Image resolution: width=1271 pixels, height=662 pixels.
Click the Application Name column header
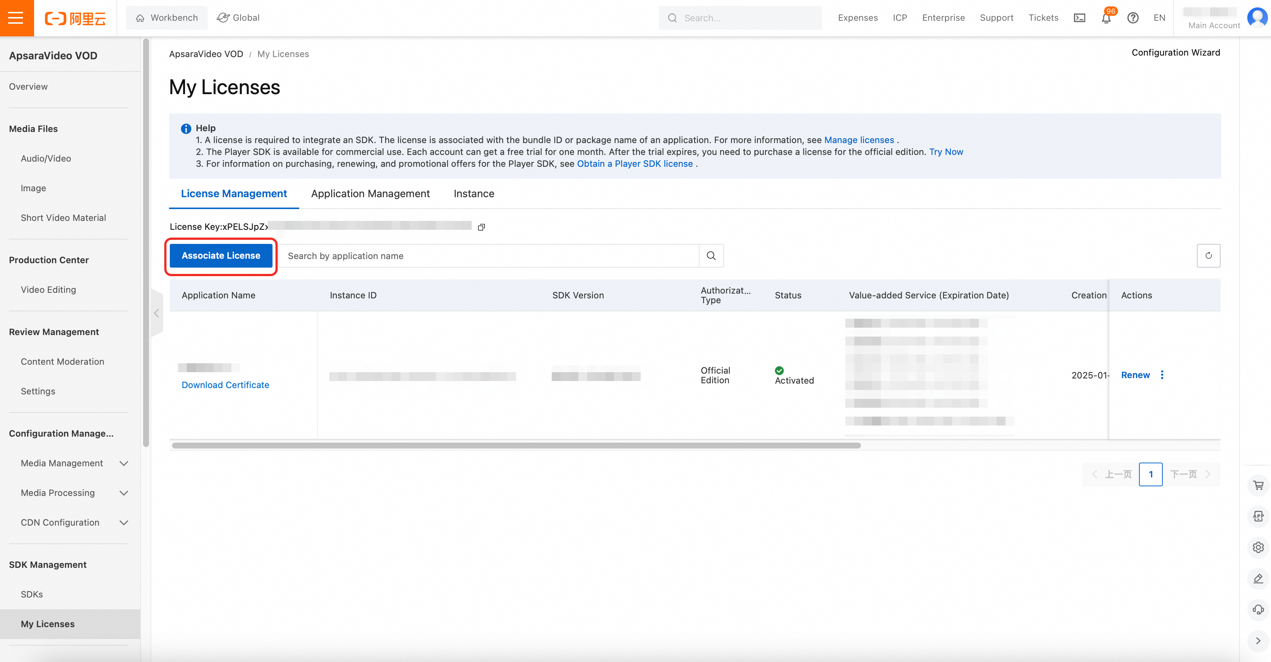pos(218,295)
